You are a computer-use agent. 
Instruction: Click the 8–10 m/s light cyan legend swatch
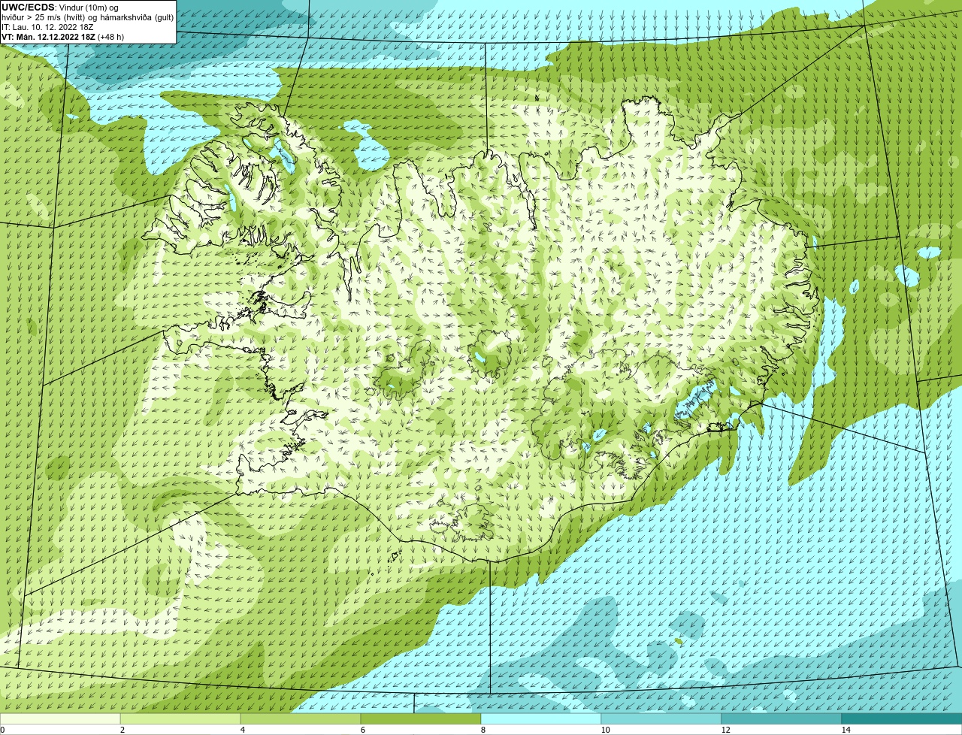click(541, 718)
